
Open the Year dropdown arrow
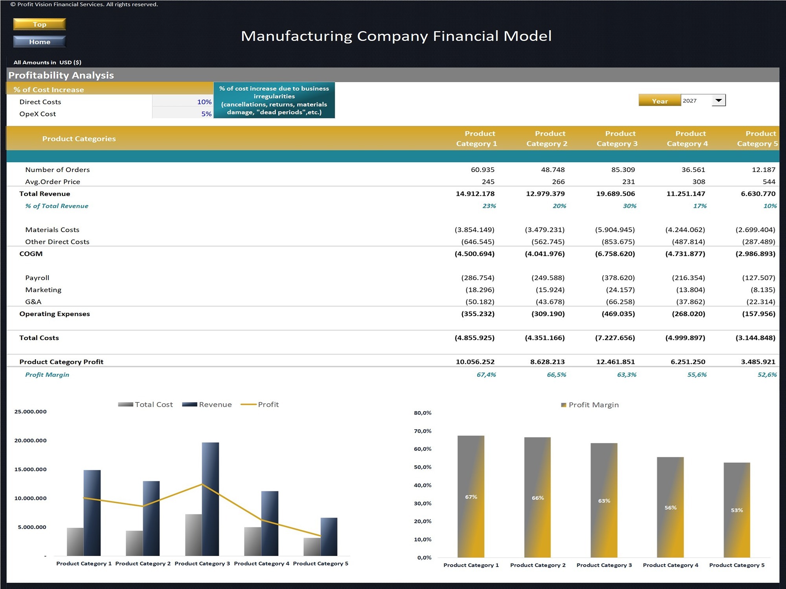718,101
